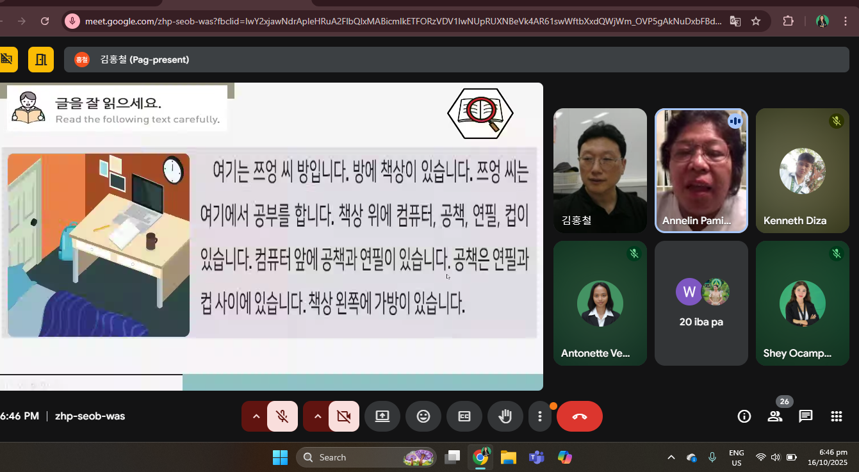
Task: Click the red leave call button
Action: (580, 416)
